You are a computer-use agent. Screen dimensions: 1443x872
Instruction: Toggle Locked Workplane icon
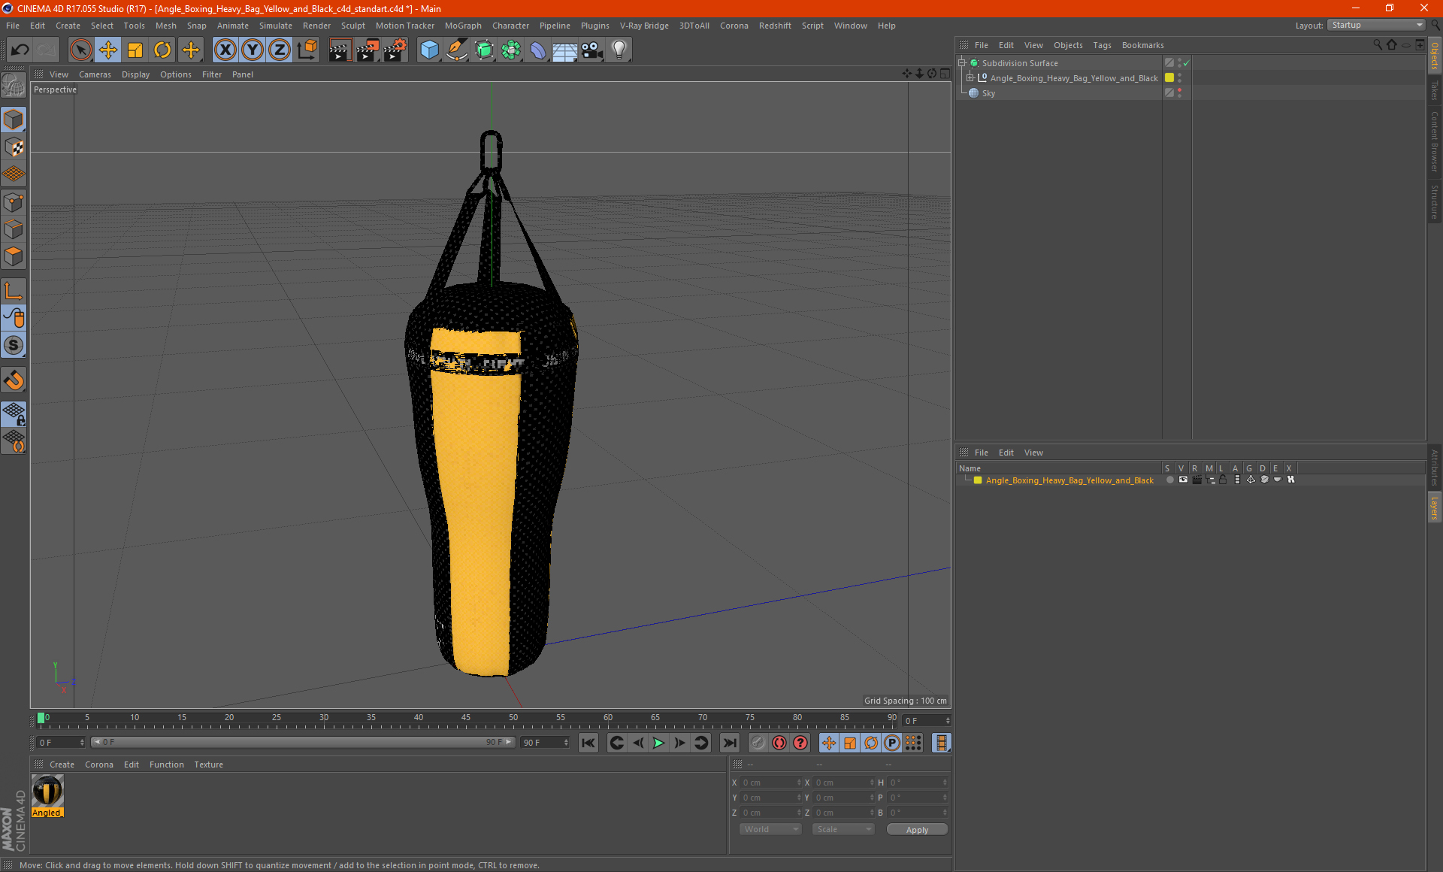pos(14,413)
